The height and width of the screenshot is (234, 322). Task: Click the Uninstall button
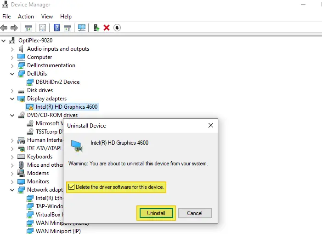point(156,213)
